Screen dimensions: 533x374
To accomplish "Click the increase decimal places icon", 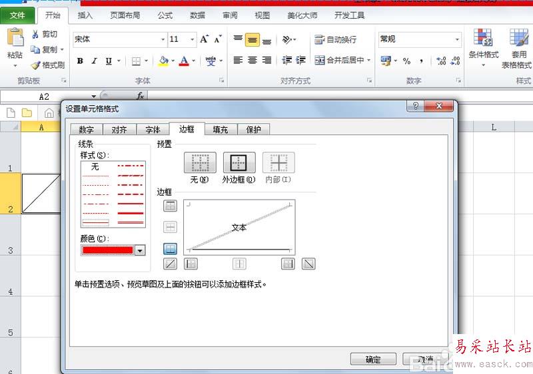I will pyautogui.click(x=441, y=61).
